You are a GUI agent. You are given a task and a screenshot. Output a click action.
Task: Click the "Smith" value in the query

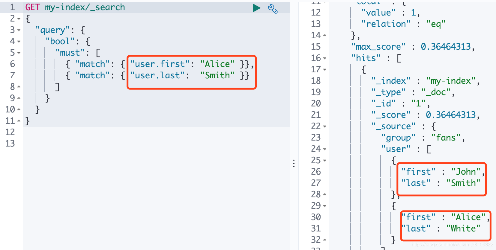[x=217, y=75]
